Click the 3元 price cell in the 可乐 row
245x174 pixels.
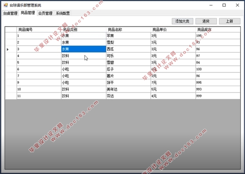point(173,56)
